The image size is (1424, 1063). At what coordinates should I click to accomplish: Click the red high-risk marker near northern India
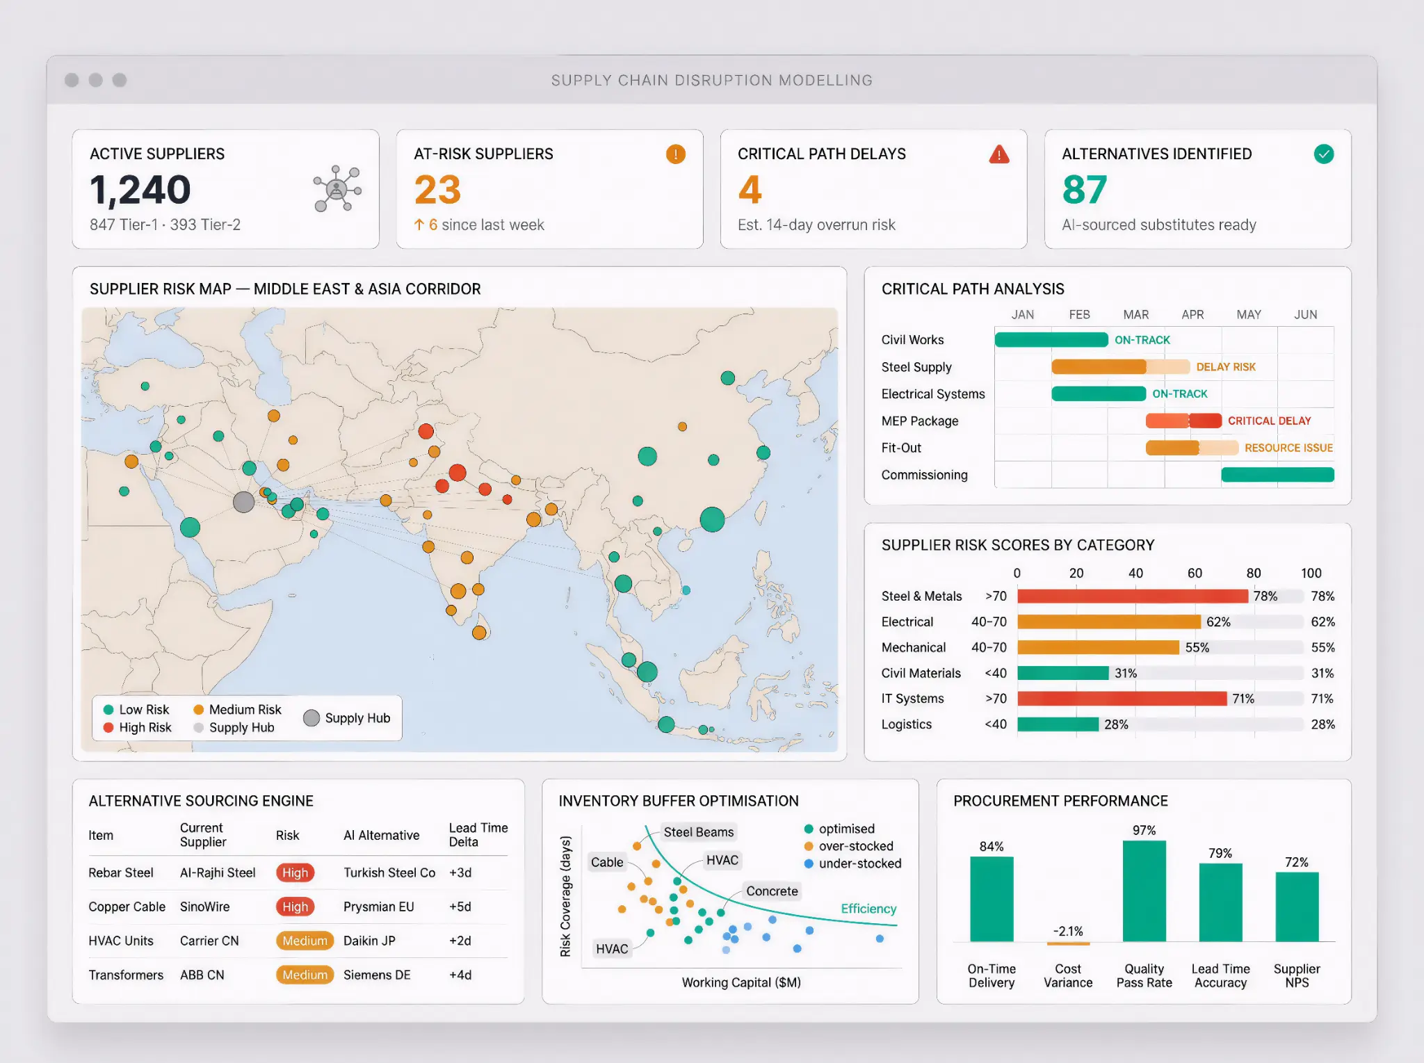tap(457, 473)
